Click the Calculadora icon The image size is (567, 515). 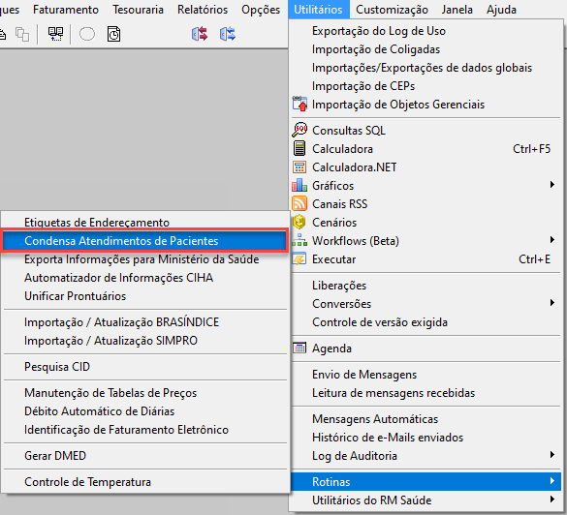(299, 148)
